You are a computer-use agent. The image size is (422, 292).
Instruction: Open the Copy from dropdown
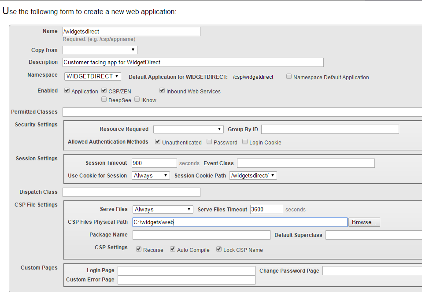coord(100,50)
